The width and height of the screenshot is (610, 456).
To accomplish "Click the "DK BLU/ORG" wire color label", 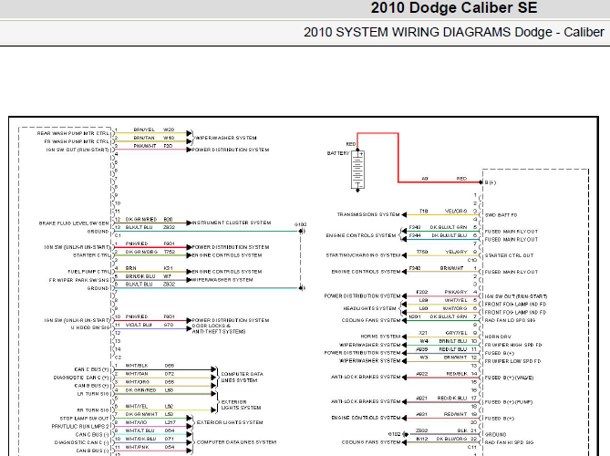I will [451, 439].
